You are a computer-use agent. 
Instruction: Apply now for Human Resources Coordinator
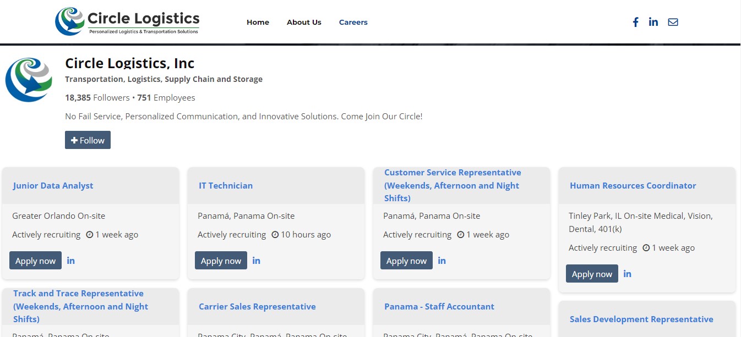point(592,274)
